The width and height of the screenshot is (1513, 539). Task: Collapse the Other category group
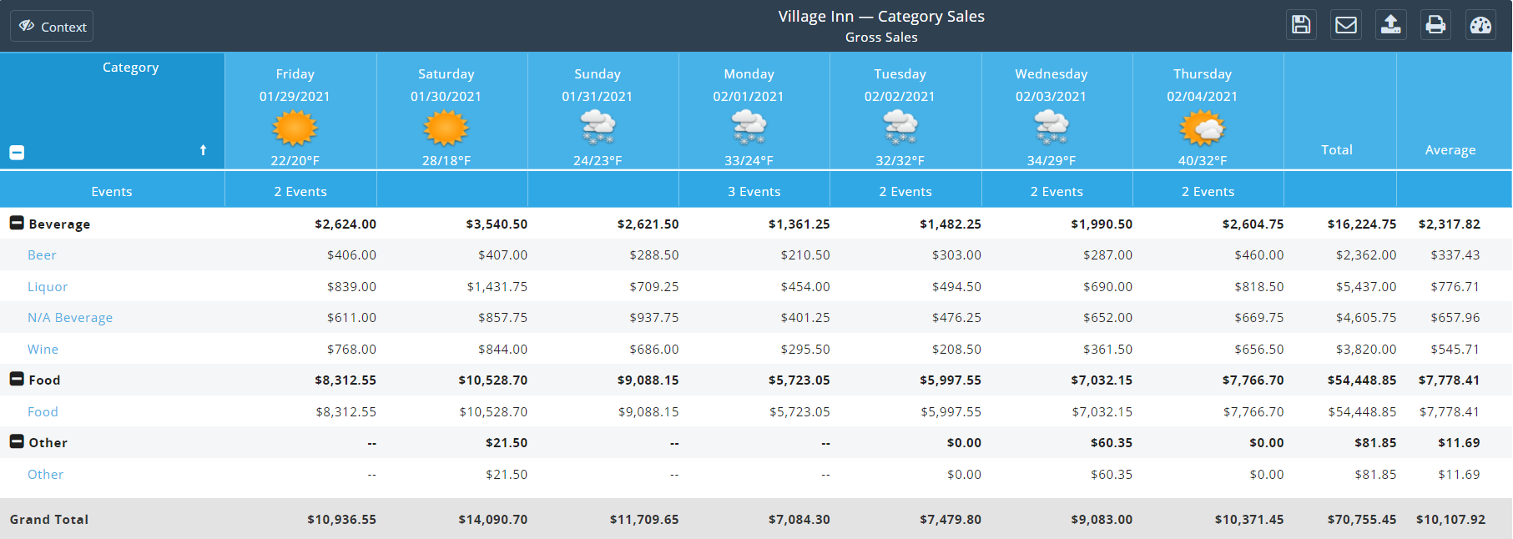click(17, 441)
